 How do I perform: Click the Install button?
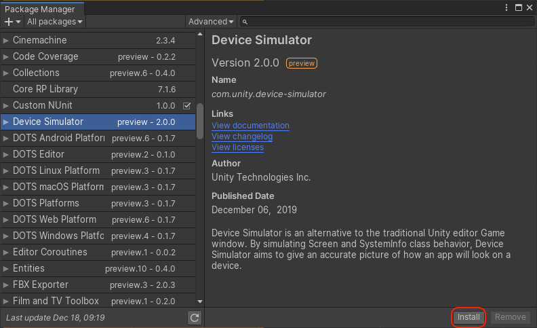coord(469,317)
